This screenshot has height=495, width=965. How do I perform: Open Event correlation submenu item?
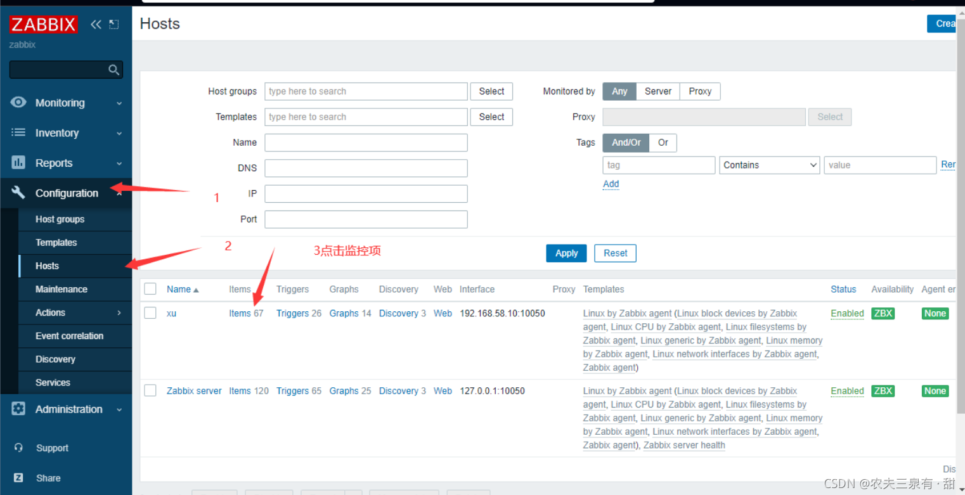[69, 336]
